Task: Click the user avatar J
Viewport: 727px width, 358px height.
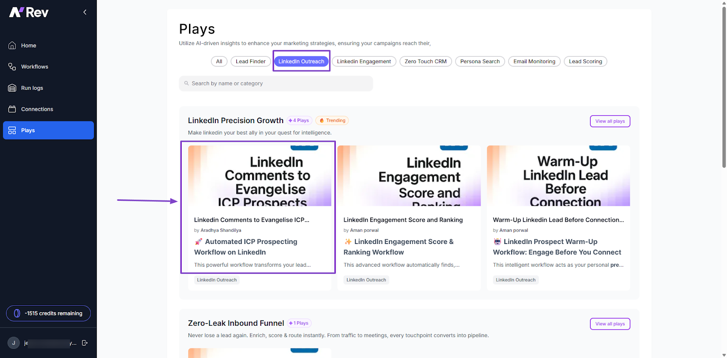Action: [x=14, y=343]
